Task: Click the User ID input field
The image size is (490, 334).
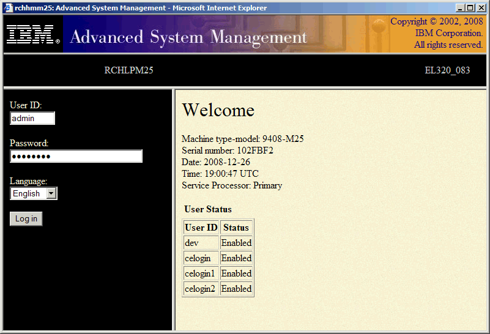Action: [32, 118]
